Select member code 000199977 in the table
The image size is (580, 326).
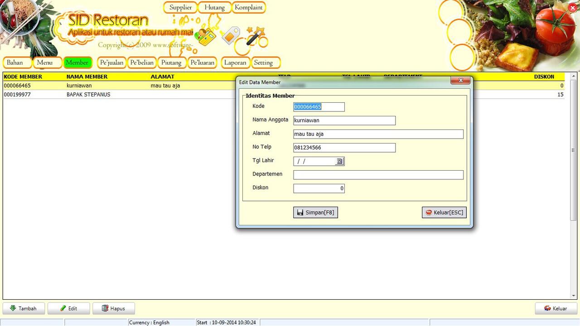[17, 95]
